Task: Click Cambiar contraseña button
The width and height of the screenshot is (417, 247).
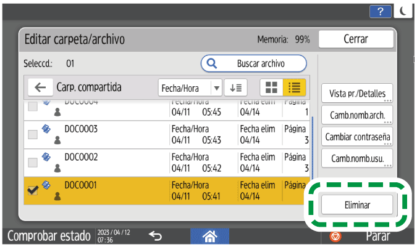Action: (x=357, y=136)
